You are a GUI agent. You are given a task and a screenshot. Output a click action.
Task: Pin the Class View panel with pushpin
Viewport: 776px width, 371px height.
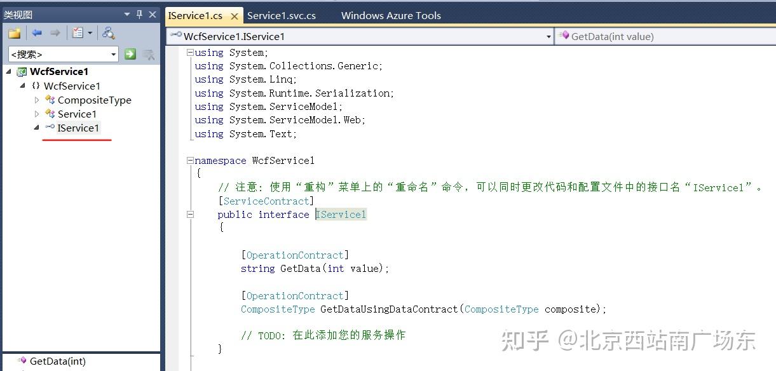point(139,14)
